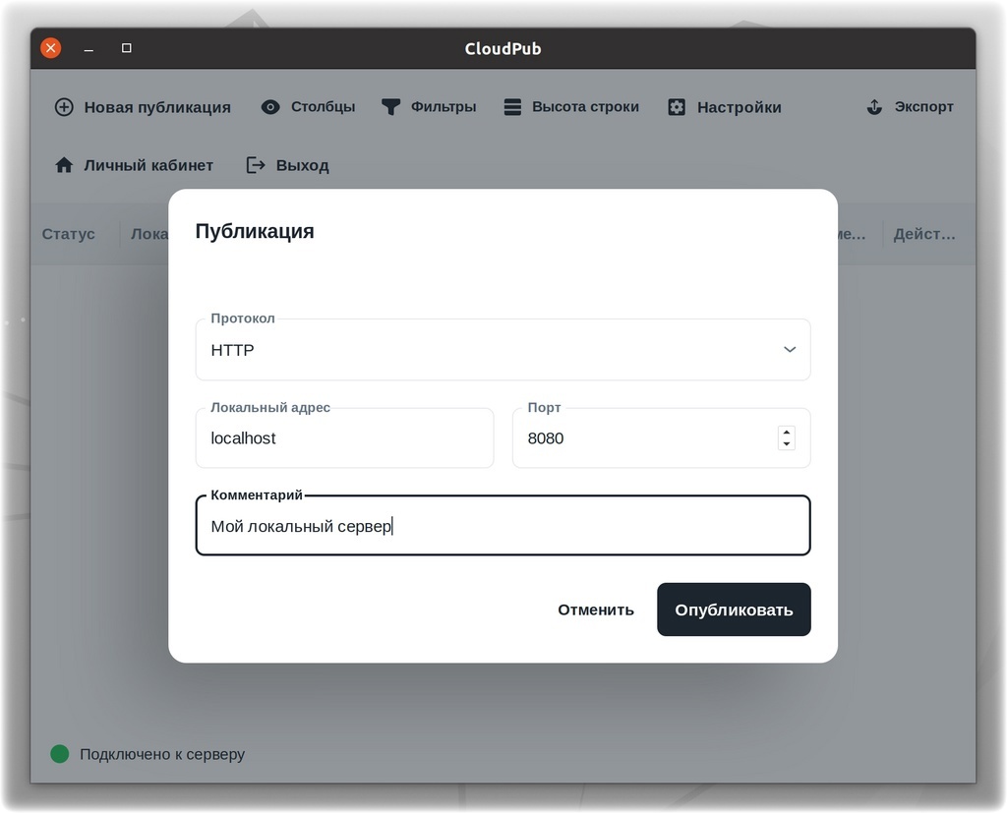Screen dimensions: 1007x813
Task: Click the logout arrow icon
Action: coord(256,165)
